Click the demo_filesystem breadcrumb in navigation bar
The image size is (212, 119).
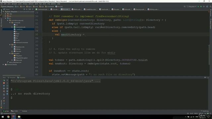(x=7, y=7)
